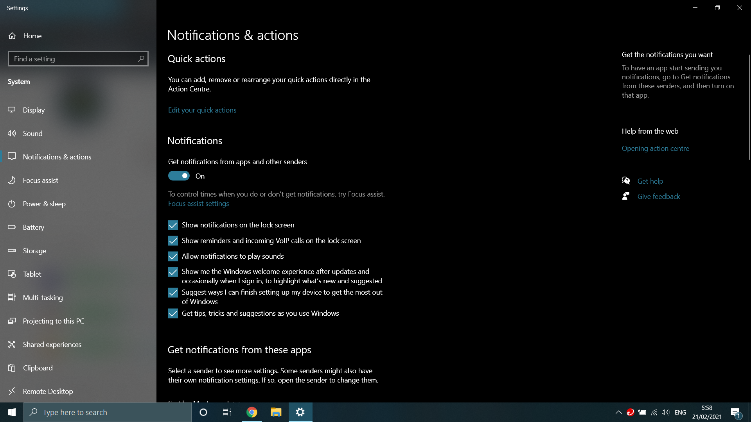The height and width of the screenshot is (422, 751).
Task: Click Chrome icon on the taskbar
Action: [252, 412]
